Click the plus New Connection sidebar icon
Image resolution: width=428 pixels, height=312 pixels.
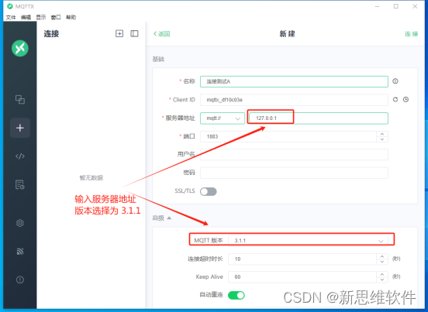pyautogui.click(x=20, y=128)
